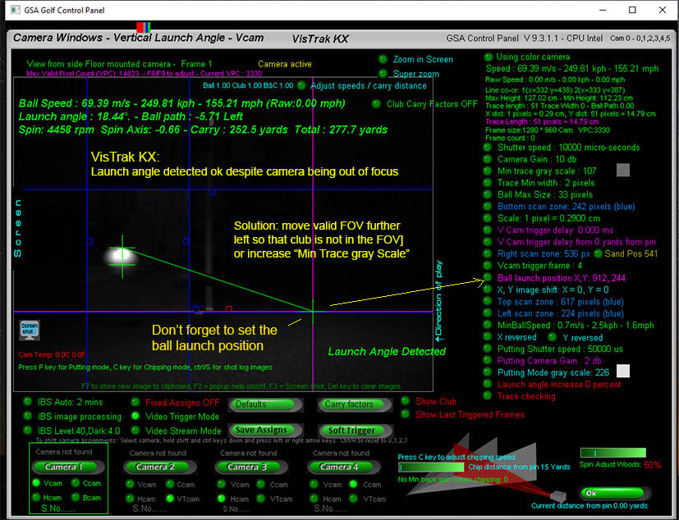
Task: Toggle X reversed option
Action: pyautogui.click(x=488, y=336)
